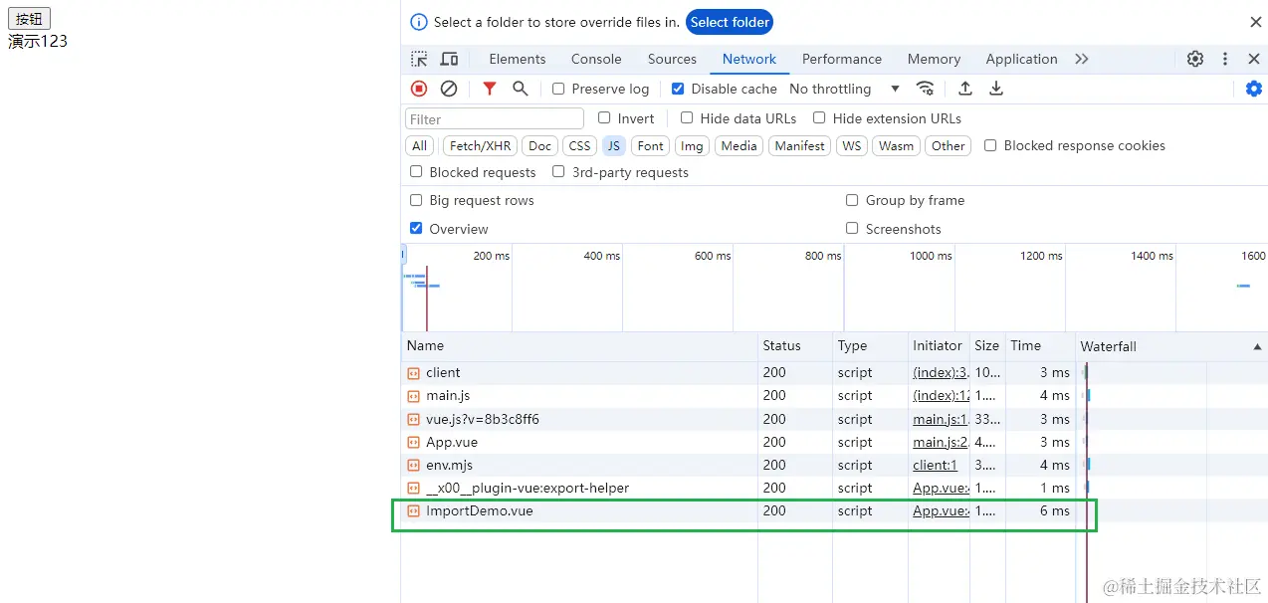Enable Preserve log checkbox
This screenshot has width=1268, height=603.
[558, 89]
